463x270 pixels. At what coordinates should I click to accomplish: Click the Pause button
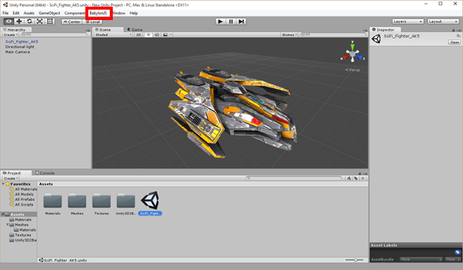click(231, 22)
